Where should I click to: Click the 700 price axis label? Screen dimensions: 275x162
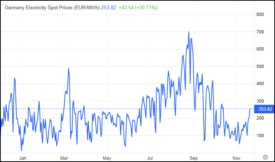click(x=260, y=32)
